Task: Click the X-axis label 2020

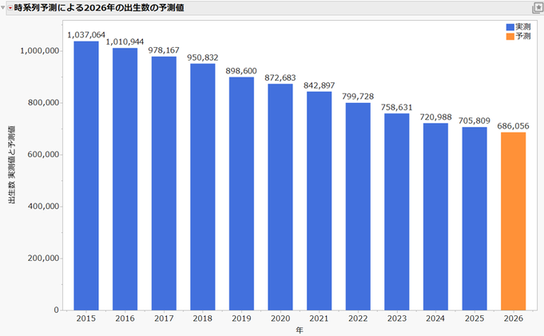Action: tap(280, 318)
